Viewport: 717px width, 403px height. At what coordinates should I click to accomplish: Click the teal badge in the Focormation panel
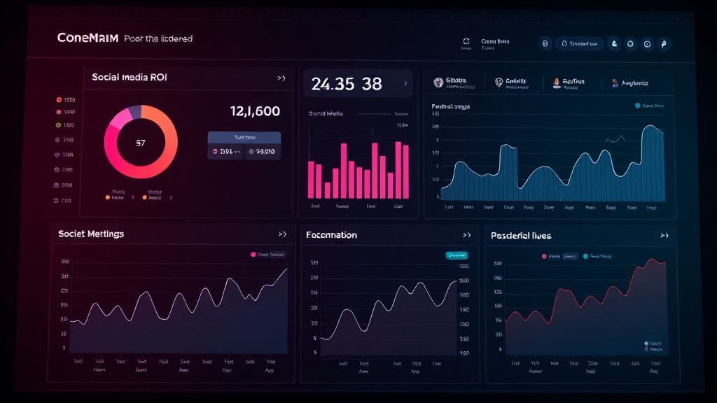457,255
